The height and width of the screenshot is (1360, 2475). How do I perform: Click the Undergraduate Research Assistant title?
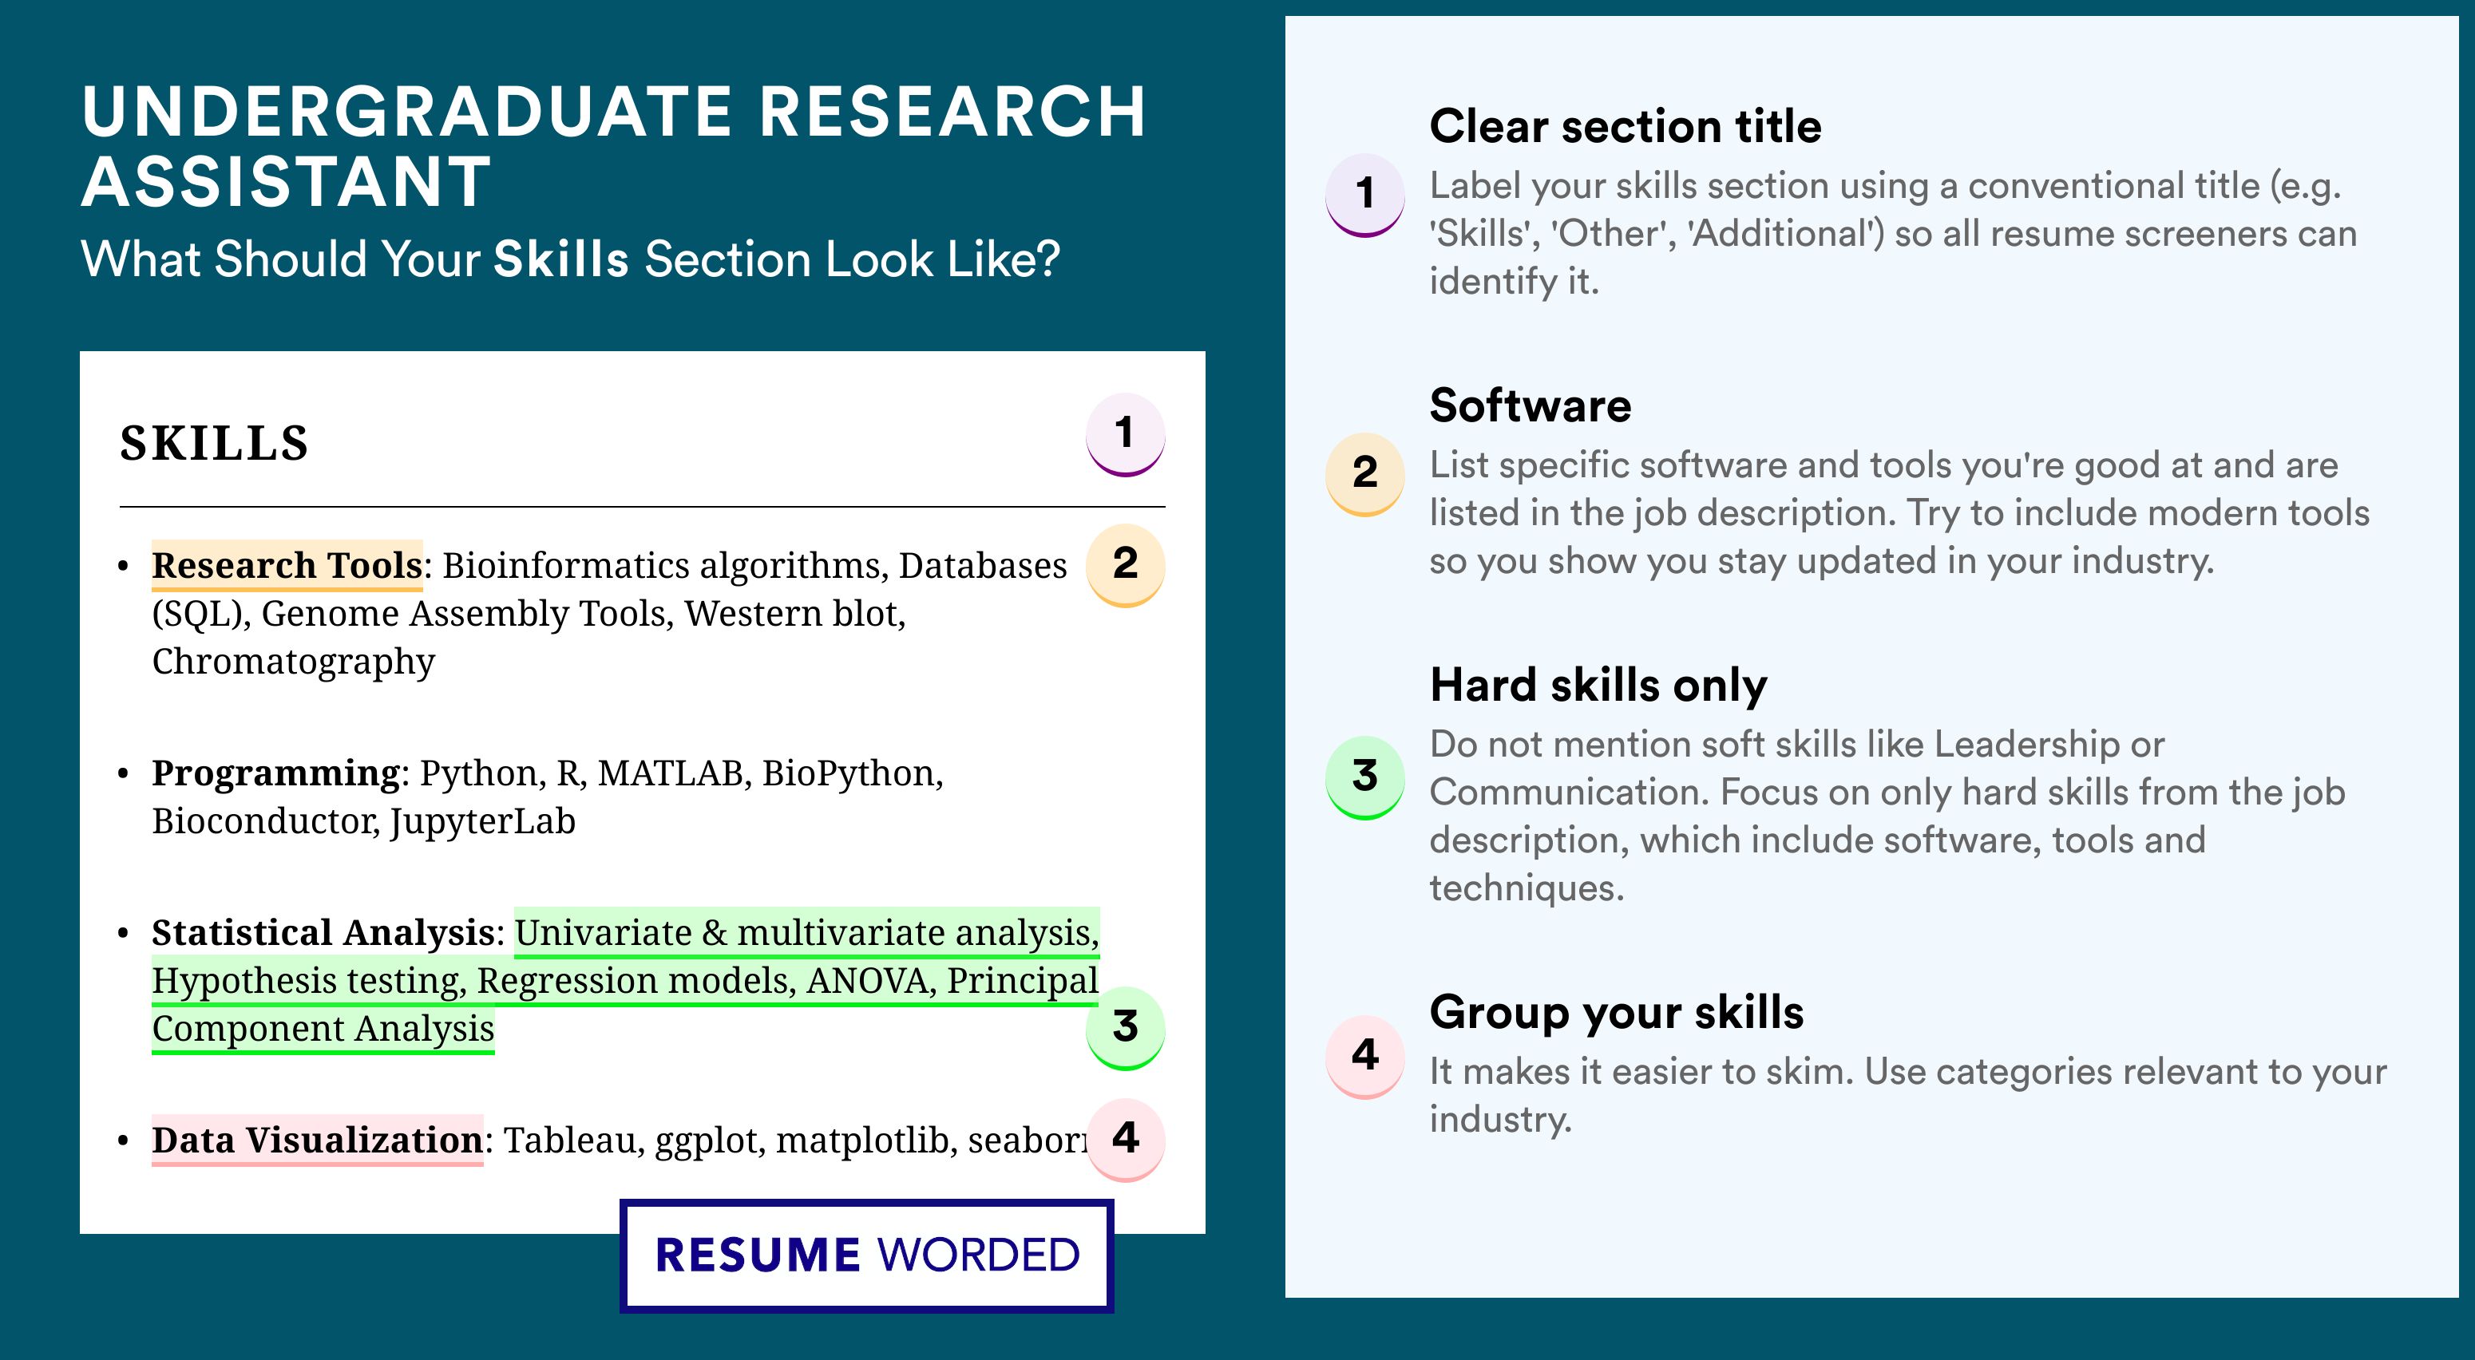613,146
